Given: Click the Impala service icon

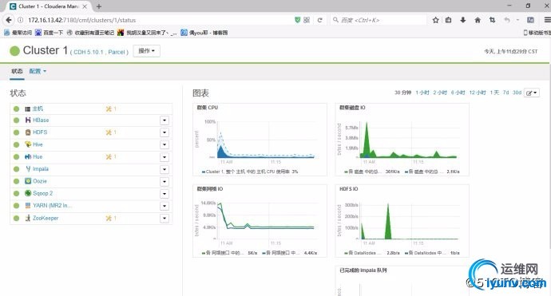Looking at the screenshot, I should click(x=28, y=169).
